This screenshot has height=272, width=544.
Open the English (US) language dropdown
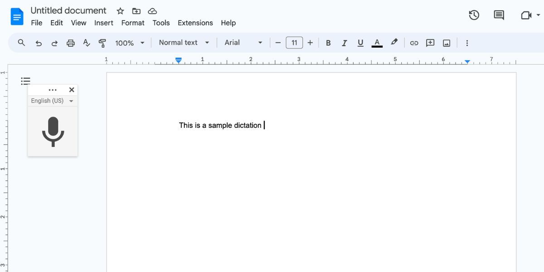[x=52, y=101]
